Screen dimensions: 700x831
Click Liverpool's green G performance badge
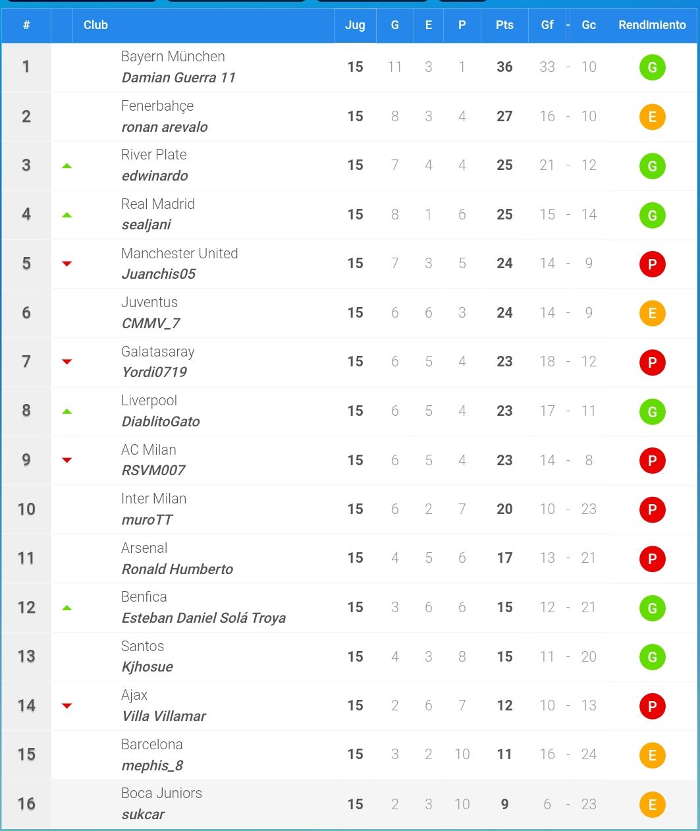(x=652, y=412)
